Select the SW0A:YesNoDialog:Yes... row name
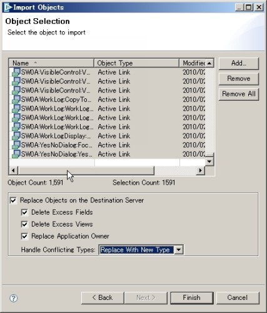The image size is (267, 313). pos(57,154)
